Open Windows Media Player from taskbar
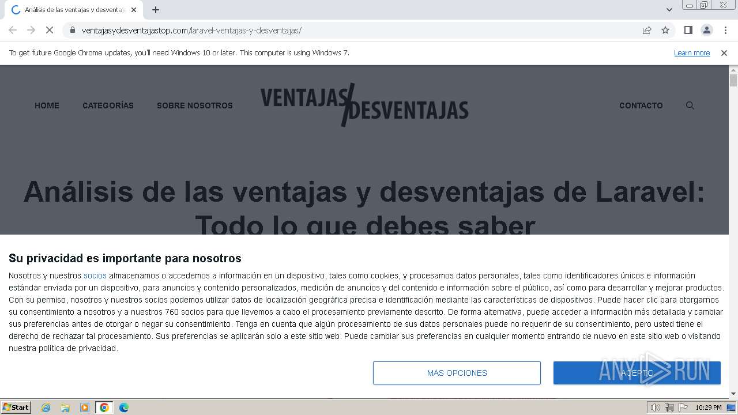The image size is (738, 415). pyautogui.click(x=85, y=408)
